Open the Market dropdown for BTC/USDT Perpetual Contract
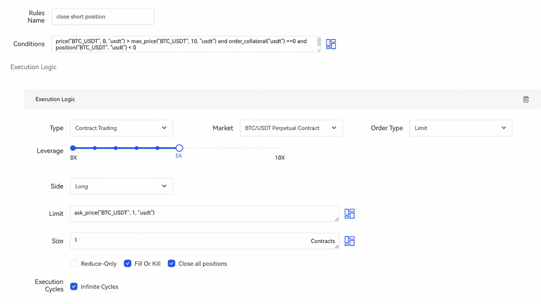This screenshot has height=304, width=541. [x=291, y=128]
